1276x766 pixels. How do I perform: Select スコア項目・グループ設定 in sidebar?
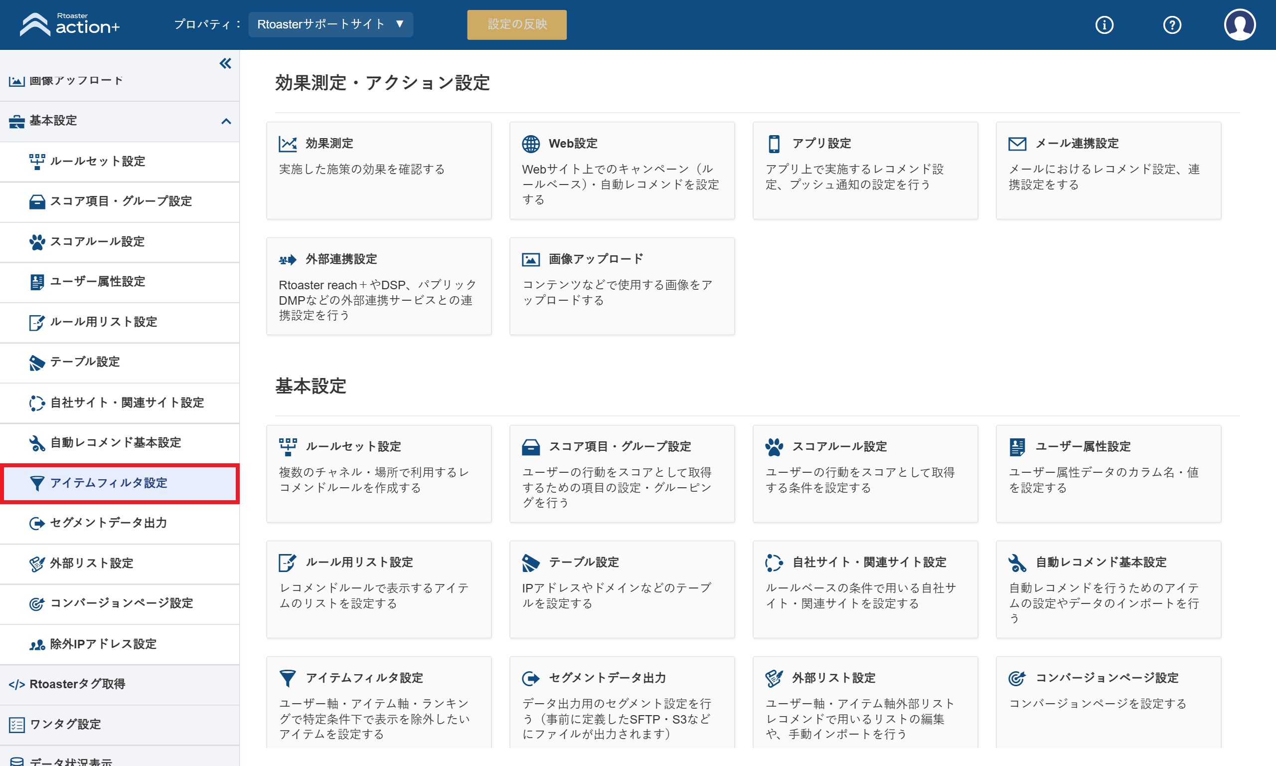[120, 201]
